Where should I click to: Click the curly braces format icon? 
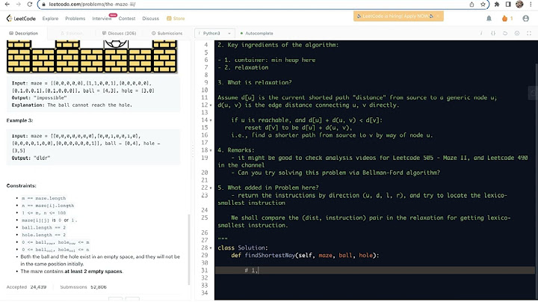click(493, 34)
